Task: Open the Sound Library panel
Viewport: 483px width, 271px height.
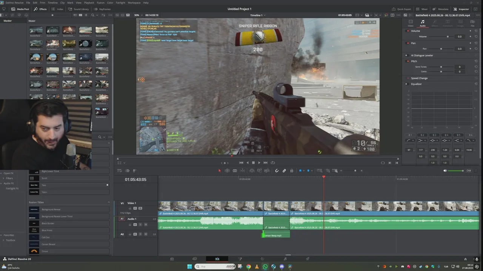Action: (78, 9)
